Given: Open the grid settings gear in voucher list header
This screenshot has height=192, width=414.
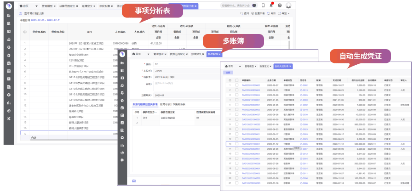Looking at the screenshot, I should tap(230, 80).
